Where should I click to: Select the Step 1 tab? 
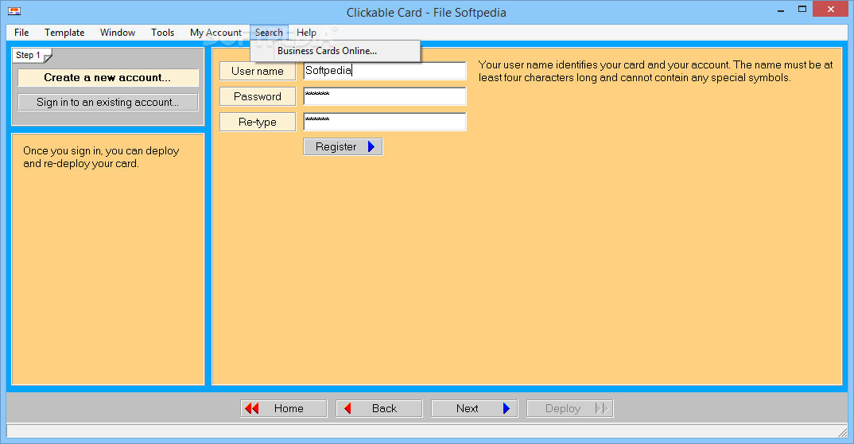pyautogui.click(x=31, y=56)
